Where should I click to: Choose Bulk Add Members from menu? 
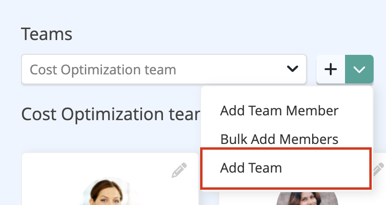[279, 139]
